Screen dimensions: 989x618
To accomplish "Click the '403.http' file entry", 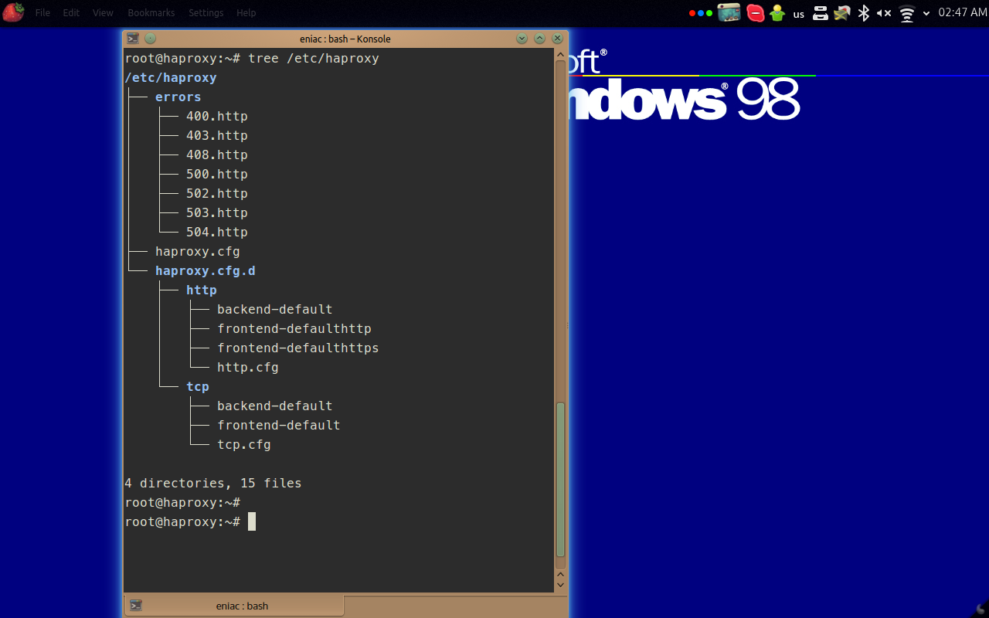I will (217, 135).
